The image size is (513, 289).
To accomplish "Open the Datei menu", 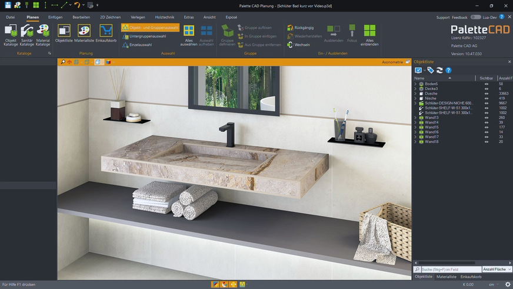I will 11,17.
